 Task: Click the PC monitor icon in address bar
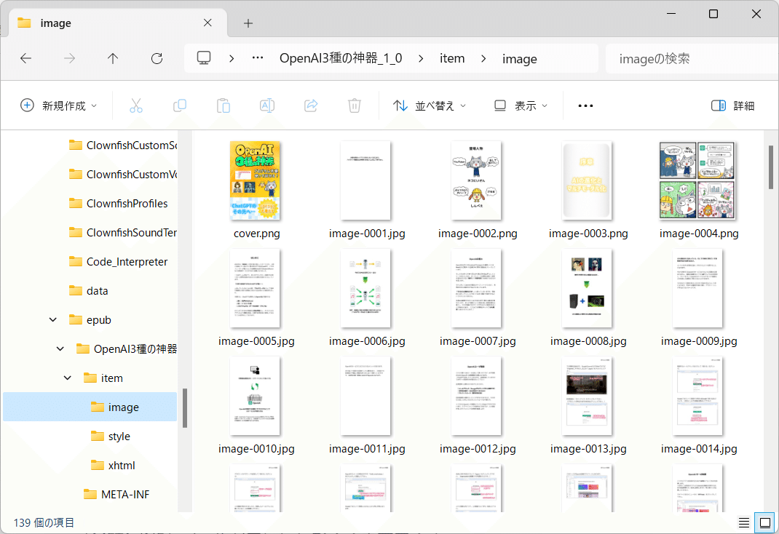[204, 58]
